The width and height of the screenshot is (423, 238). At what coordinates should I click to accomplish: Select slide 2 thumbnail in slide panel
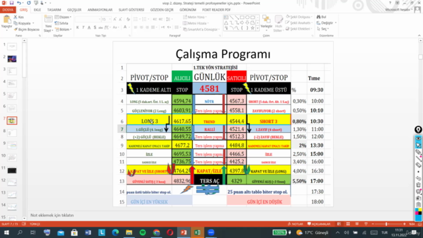click(12, 59)
